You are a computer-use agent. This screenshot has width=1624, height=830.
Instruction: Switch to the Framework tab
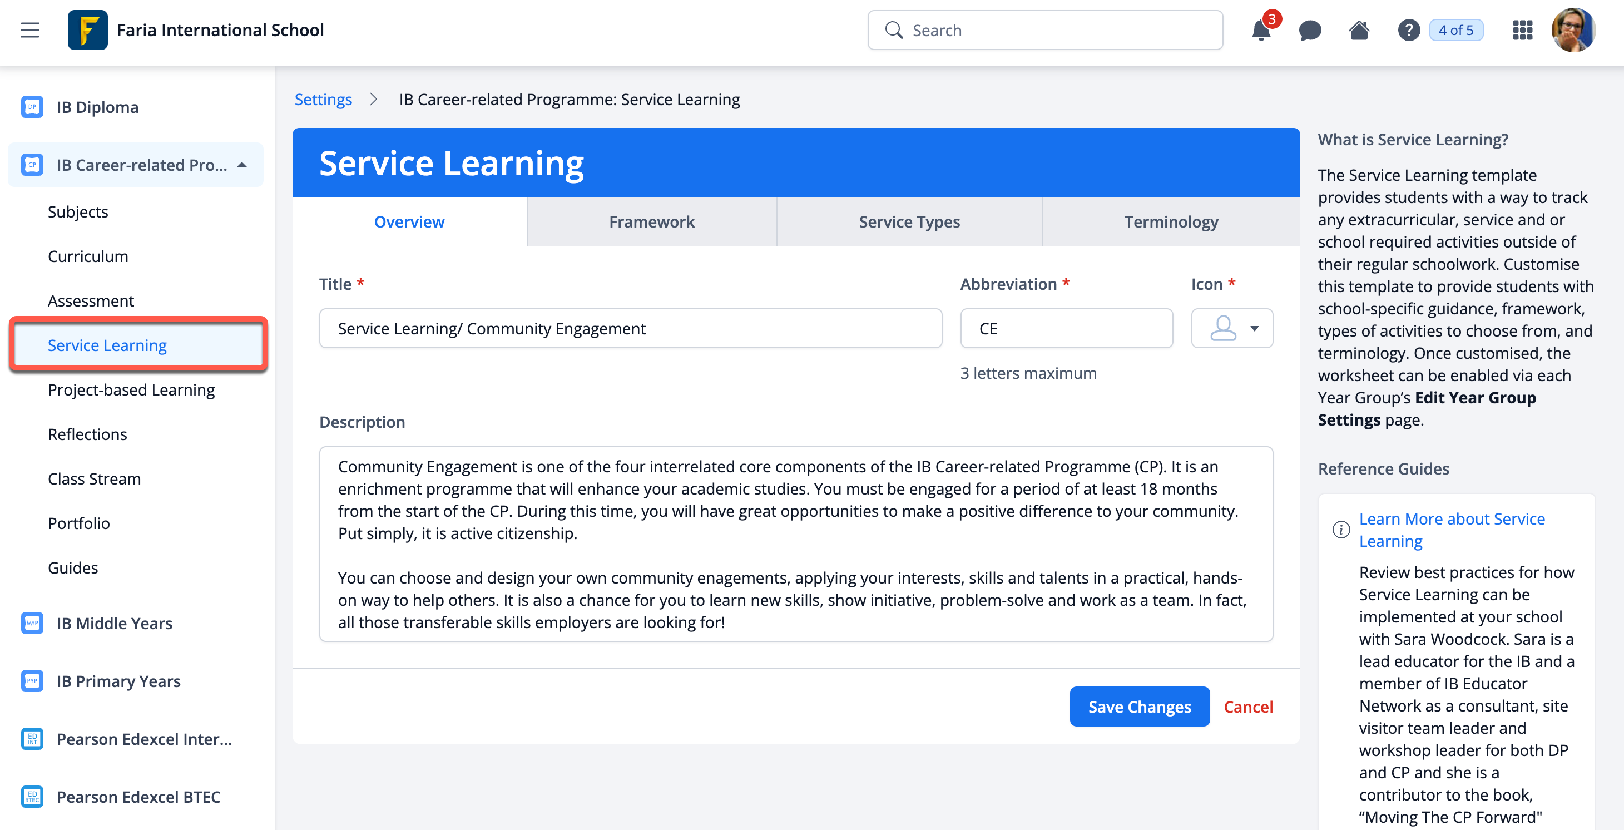coord(651,221)
